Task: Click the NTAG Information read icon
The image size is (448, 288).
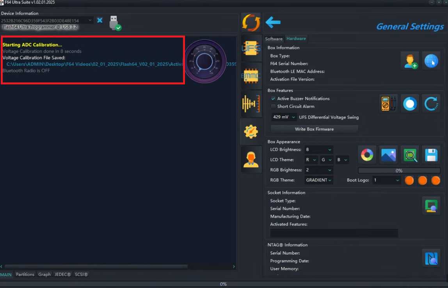Action: click(x=431, y=258)
